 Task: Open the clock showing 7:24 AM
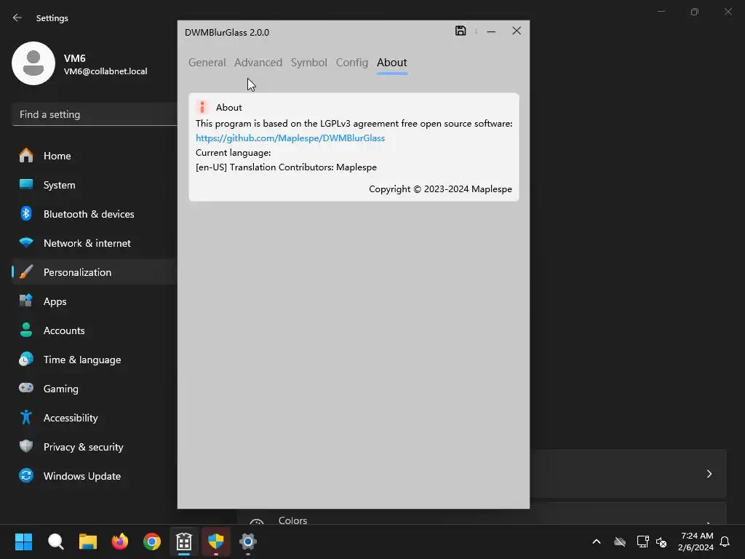coord(696,542)
